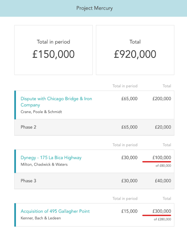Click the red over-budget bar under £300,000
The height and width of the screenshot is (231, 187).
coord(157,215)
